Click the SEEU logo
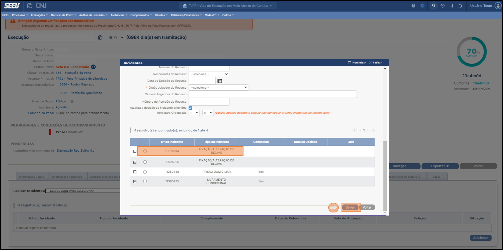503x250 pixels. point(12,6)
